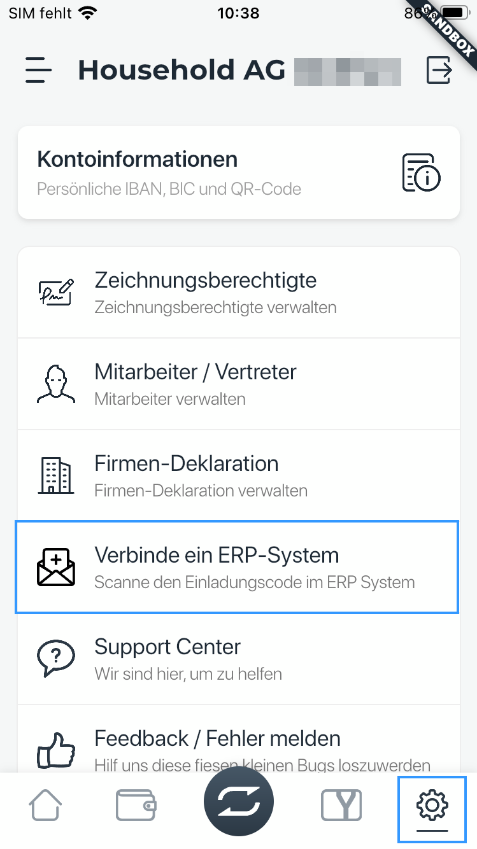Image resolution: width=477 pixels, height=849 pixels.
Task: Go to the Home tab
Action: tap(45, 806)
